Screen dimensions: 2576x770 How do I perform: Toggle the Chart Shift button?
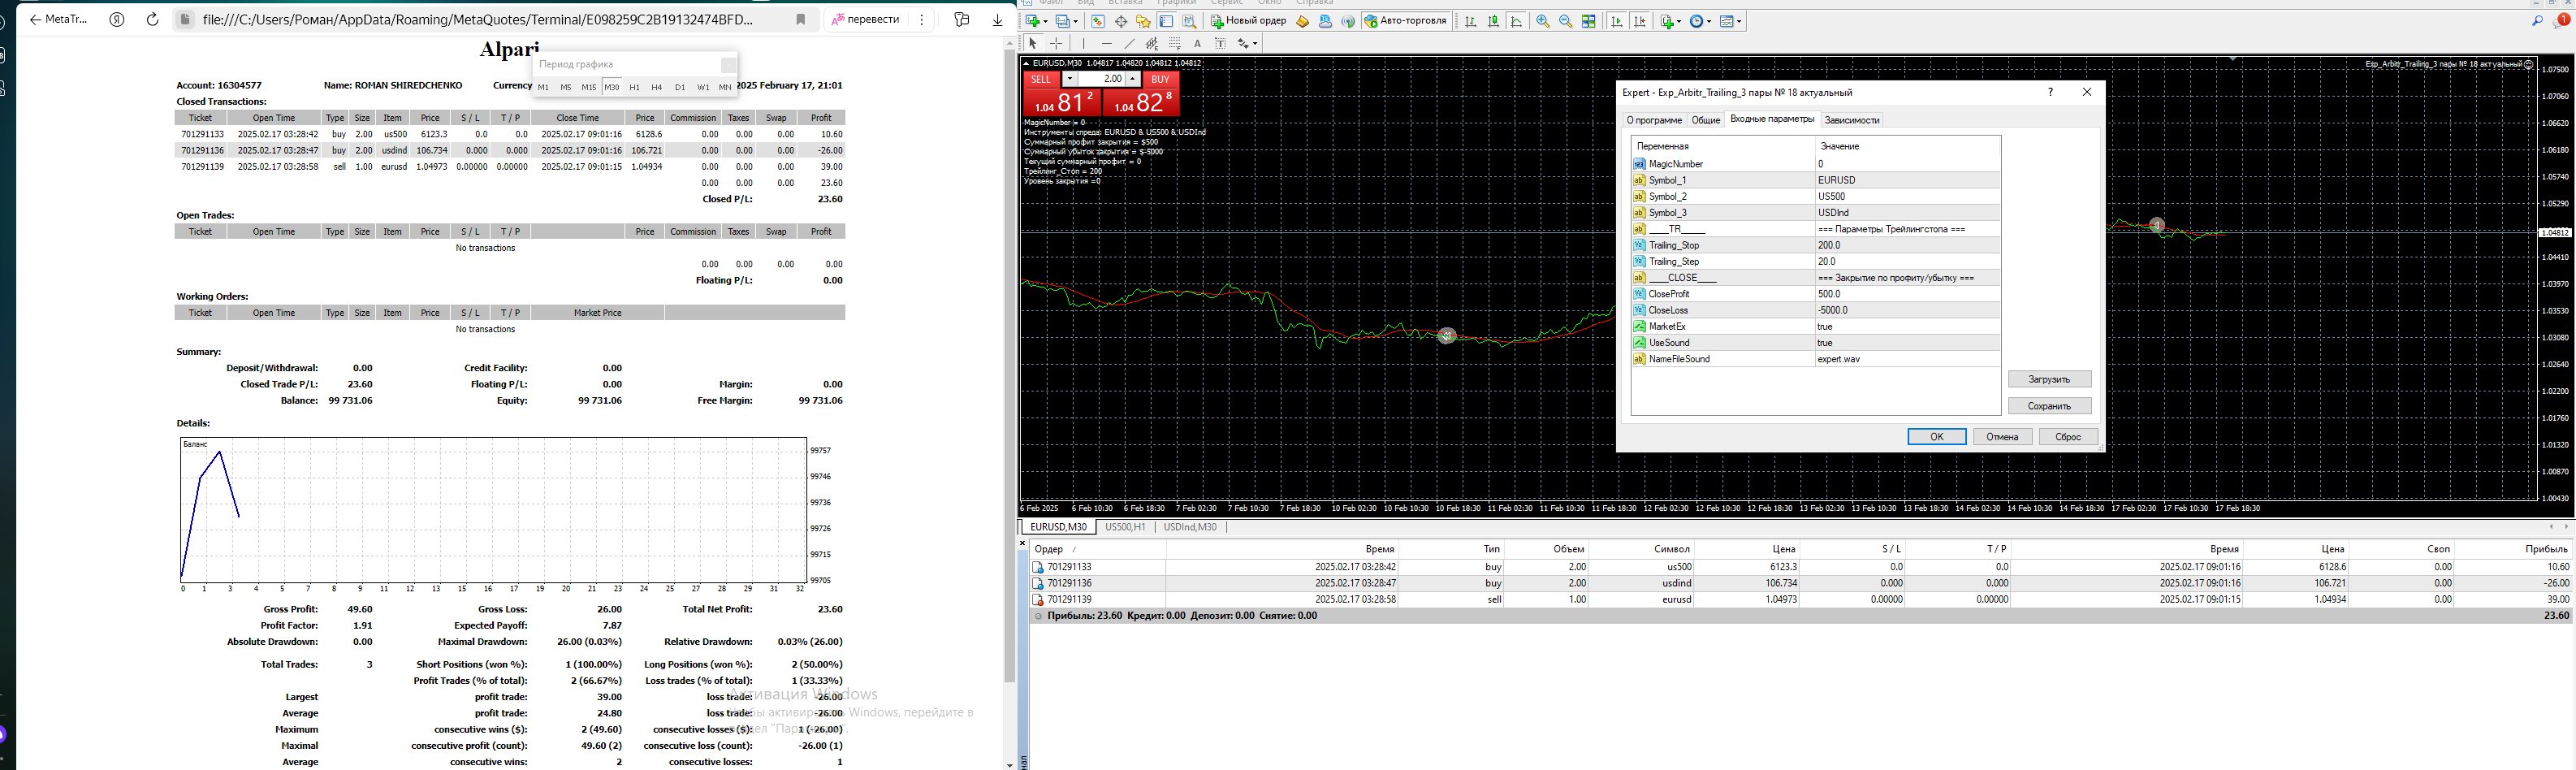click(x=1639, y=21)
